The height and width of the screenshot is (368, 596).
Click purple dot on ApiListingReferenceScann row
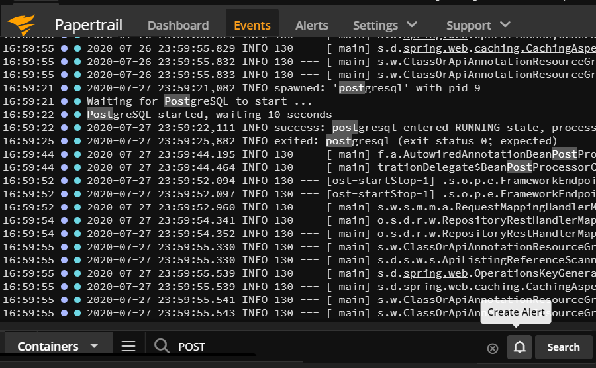tap(64, 260)
